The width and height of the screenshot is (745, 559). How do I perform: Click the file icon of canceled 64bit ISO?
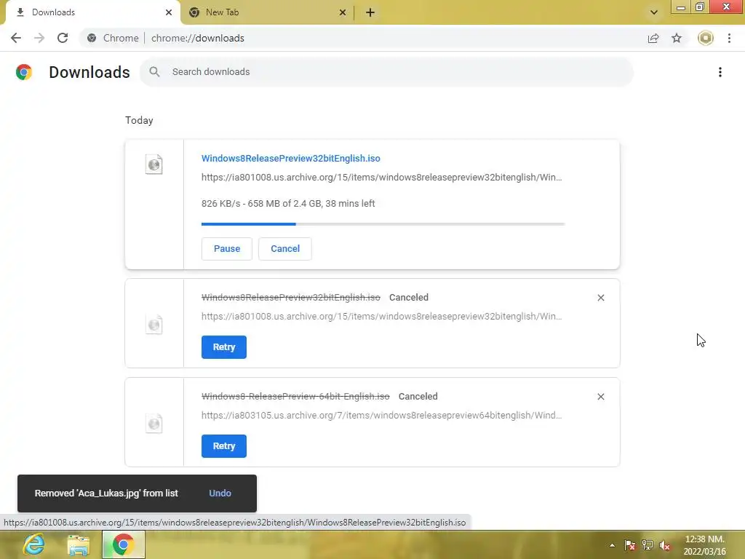click(x=154, y=424)
